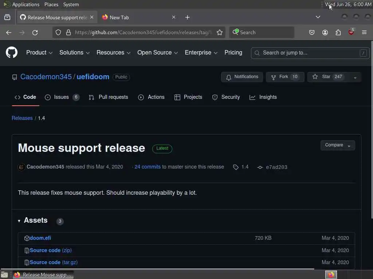The image size is (373, 279).
Task: Reload the page with the refresh icon
Action: click(x=35, y=32)
